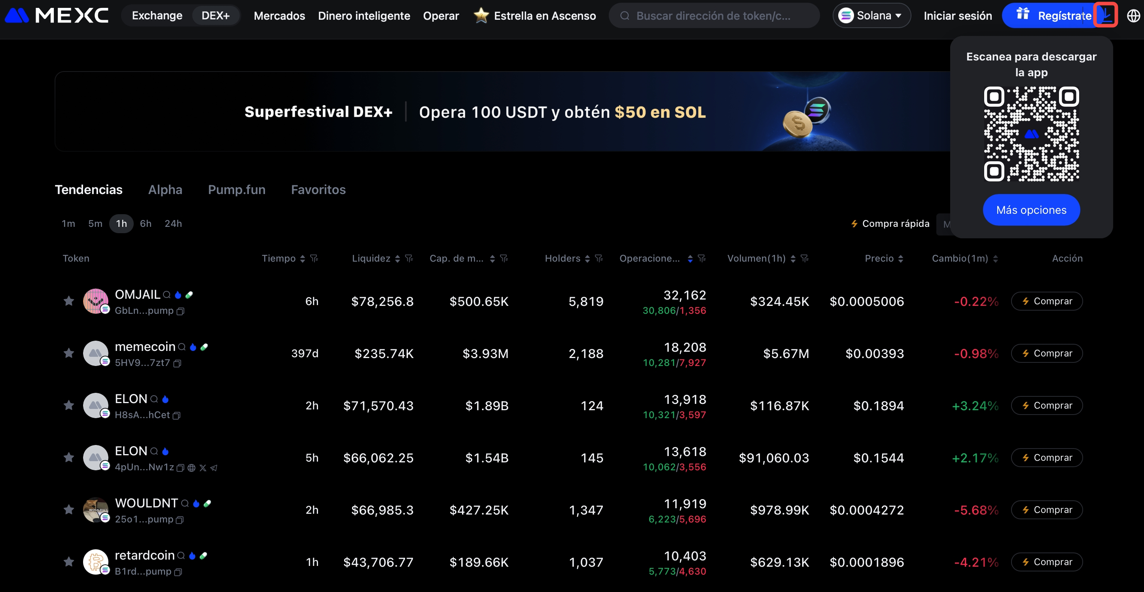
Task: Toggle favorite star for retardcoin
Action: 69,562
